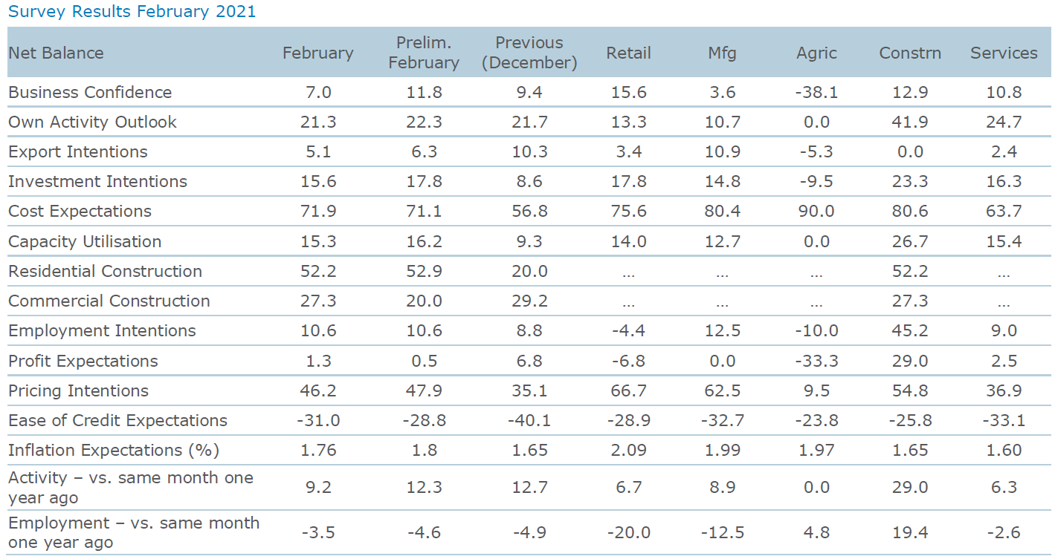Click the "Previous (December)" column header
Screen dimensions: 1055x559
click(x=529, y=53)
